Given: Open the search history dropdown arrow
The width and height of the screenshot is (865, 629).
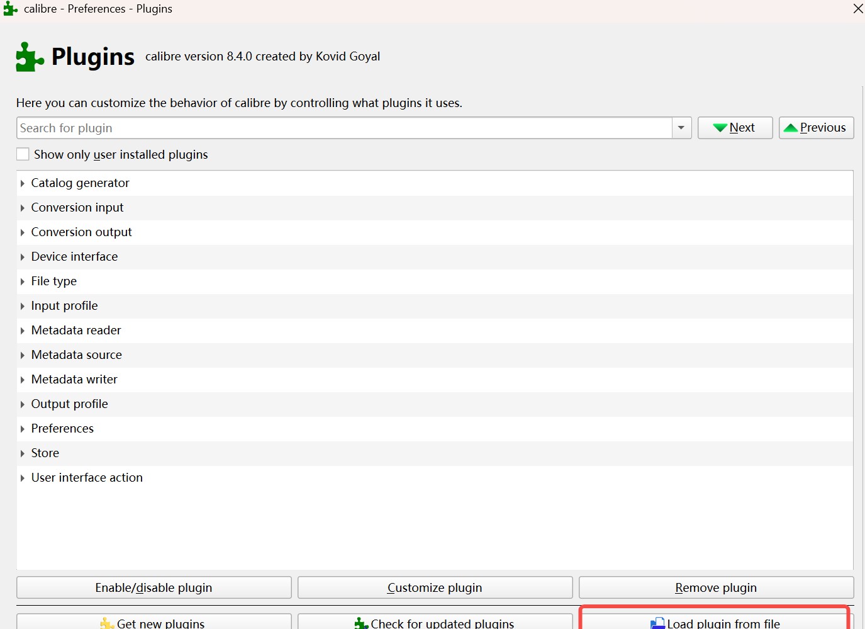Looking at the screenshot, I should point(681,128).
